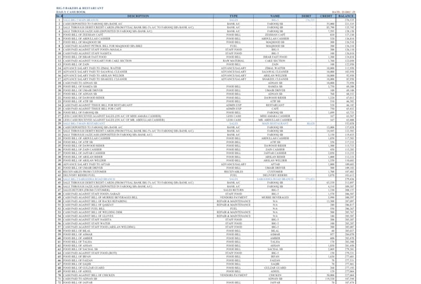Select description 'CASH PAID AGAINST TISSUE BILL FOR CAFÉ'
Viewport: 421px width, 284px height.
pos(93,109)
